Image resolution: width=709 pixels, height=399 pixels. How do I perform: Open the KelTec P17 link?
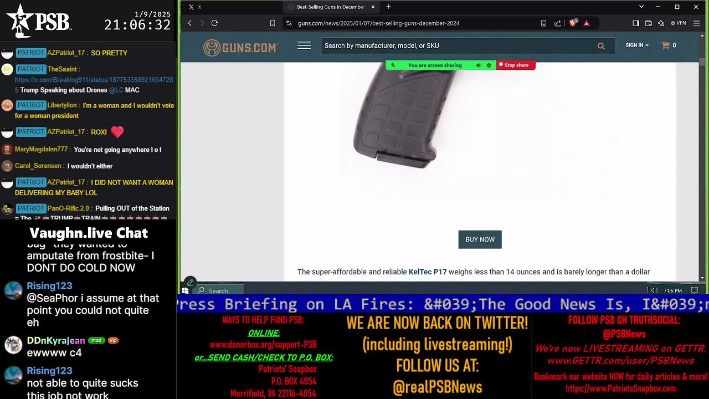coord(428,272)
